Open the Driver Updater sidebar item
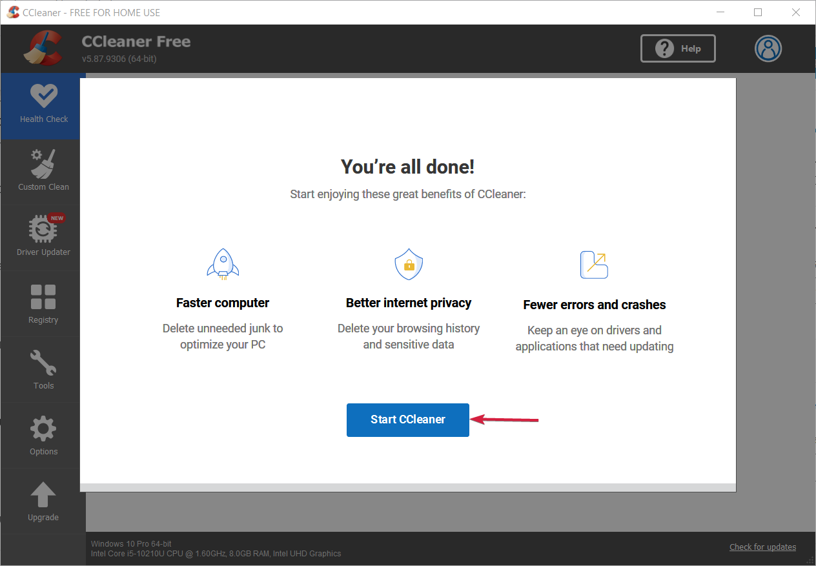This screenshot has height=566, width=816. [x=44, y=237]
